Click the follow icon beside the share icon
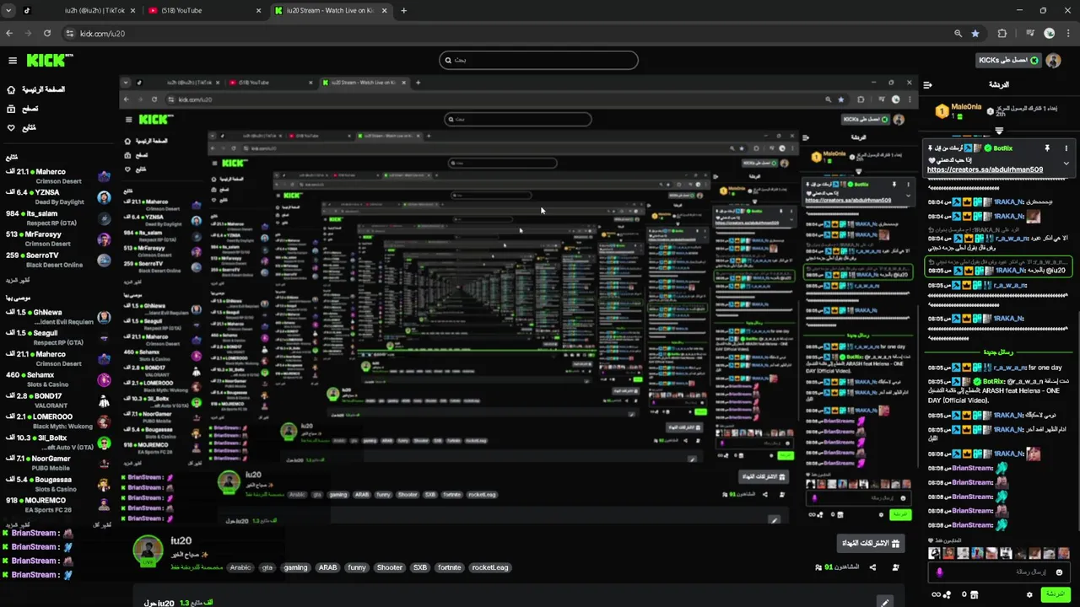This screenshot has height=607, width=1080. pyautogui.click(x=895, y=567)
